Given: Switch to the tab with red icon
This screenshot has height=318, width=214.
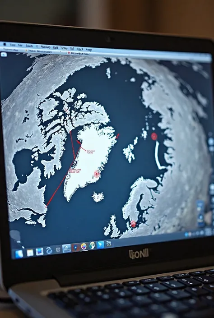Looking at the screenshot, I should pos(78,54).
